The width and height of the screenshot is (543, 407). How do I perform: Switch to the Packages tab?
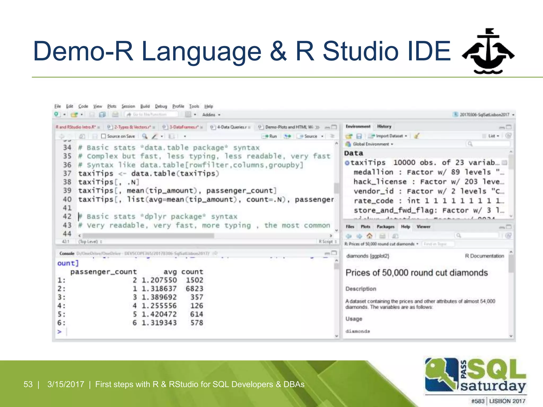(x=386, y=227)
